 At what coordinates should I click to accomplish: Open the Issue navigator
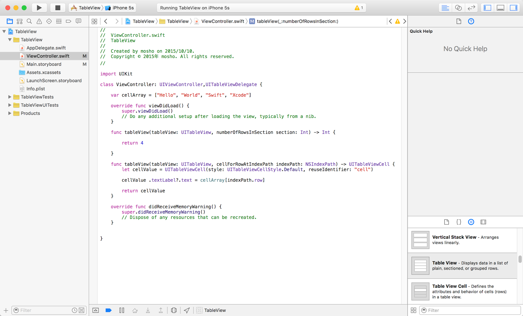[x=39, y=21]
